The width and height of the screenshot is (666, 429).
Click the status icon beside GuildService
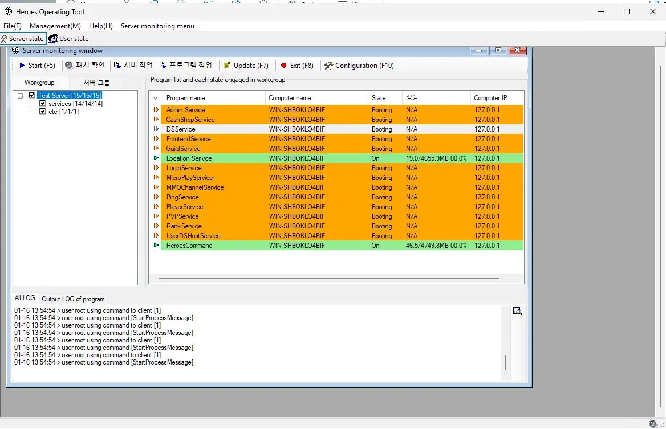click(x=156, y=149)
